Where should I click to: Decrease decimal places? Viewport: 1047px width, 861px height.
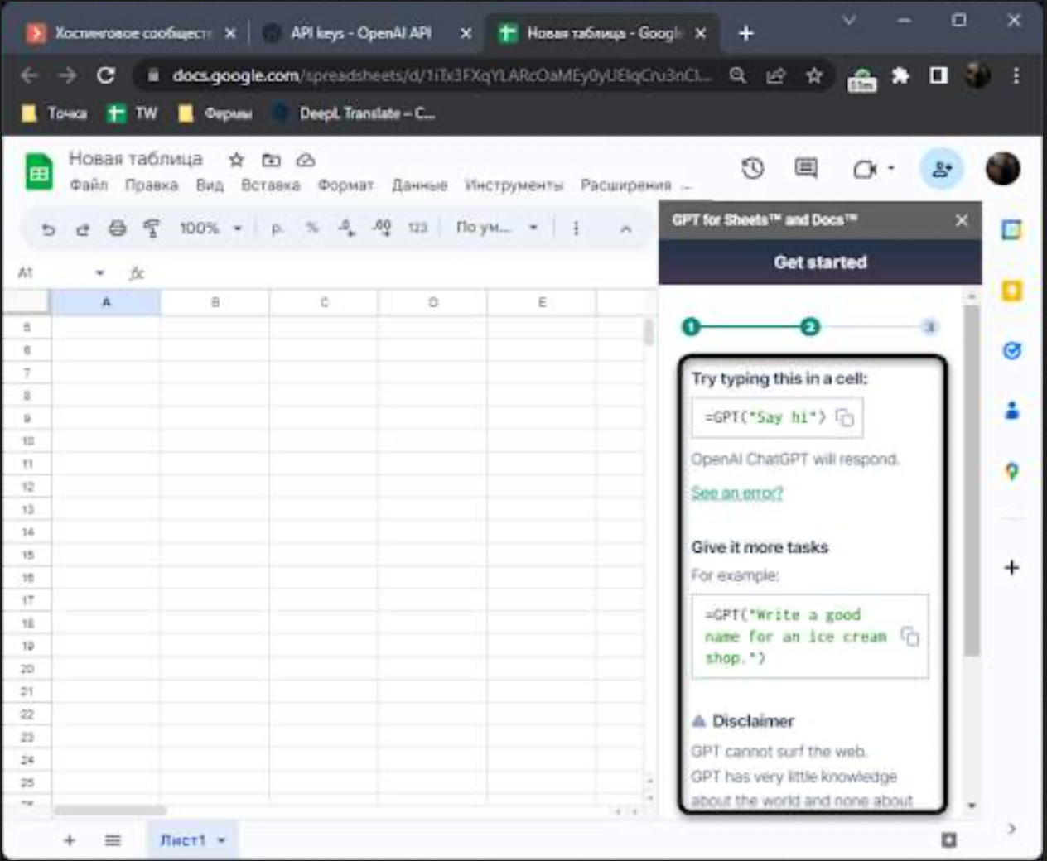tap(346, 228)
